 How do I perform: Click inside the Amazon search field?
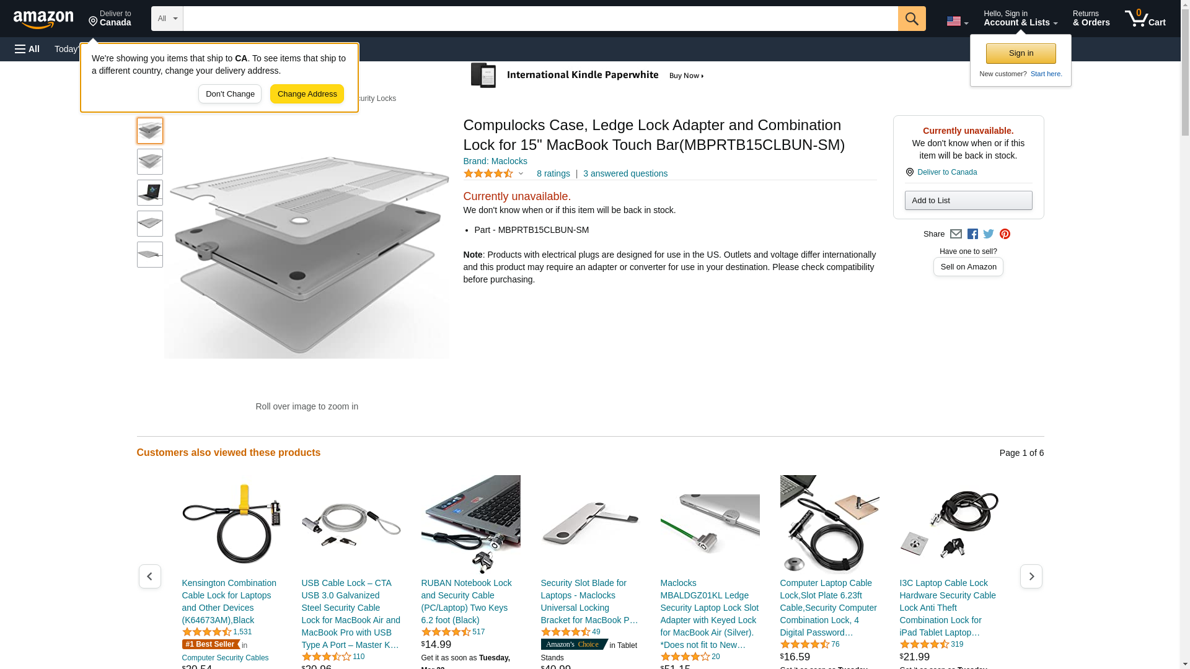click(x=540, y=19)
